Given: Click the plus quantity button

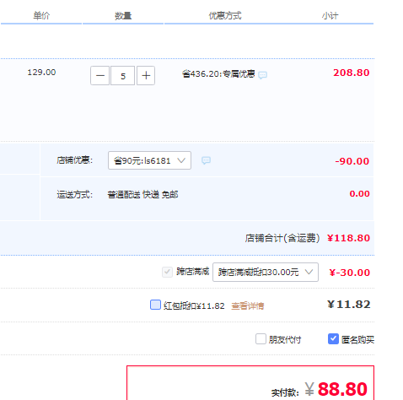Looking at the screenshot, I should point(146,75).
